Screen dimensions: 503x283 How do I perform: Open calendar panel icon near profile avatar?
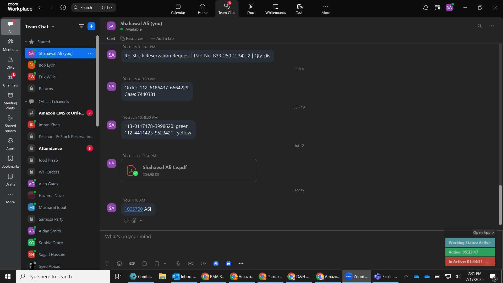438,8
